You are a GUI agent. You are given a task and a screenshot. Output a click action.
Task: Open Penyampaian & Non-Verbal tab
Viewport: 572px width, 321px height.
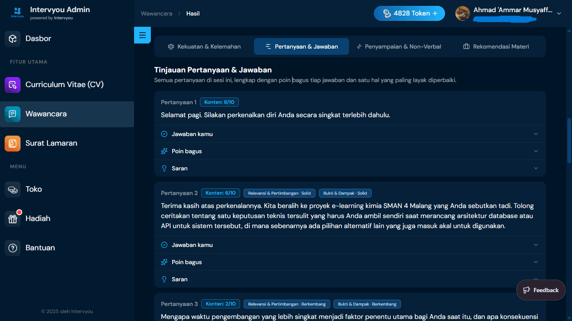click(399, 46)
